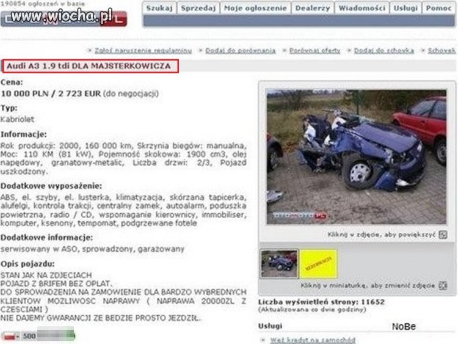Follow the Porównaj oferty link
458x344 pixels.
315,51
